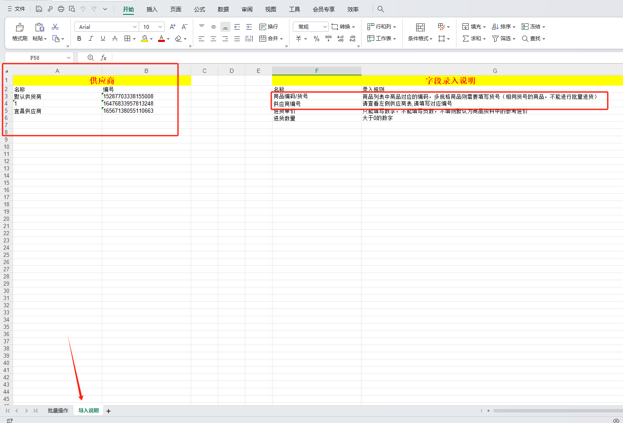Toggle underline formatting
The height and width of the screenshot is (423, 623).
coord(103,39)
